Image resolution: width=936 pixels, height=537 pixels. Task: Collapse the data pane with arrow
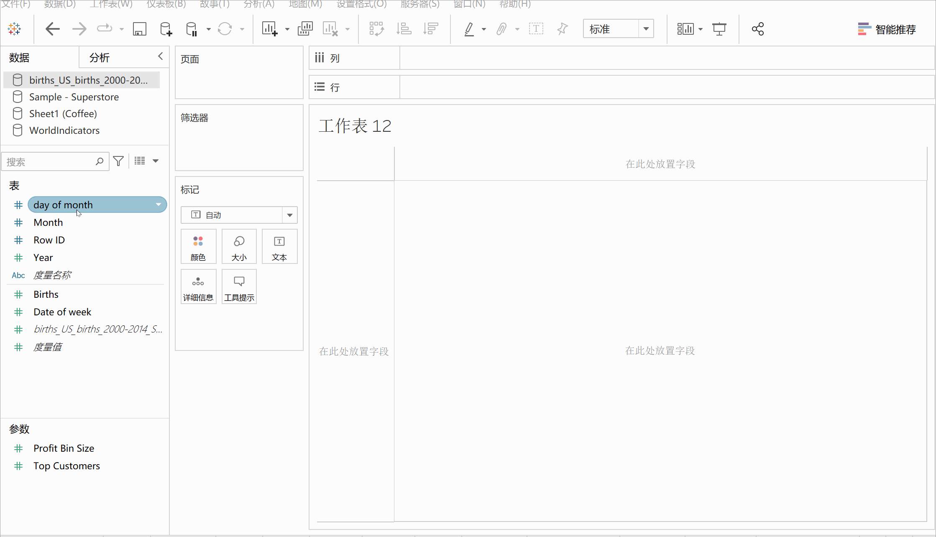[x=161, y=56]
